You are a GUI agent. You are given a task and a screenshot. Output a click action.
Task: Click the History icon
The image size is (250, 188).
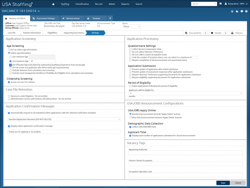(232, 33)
